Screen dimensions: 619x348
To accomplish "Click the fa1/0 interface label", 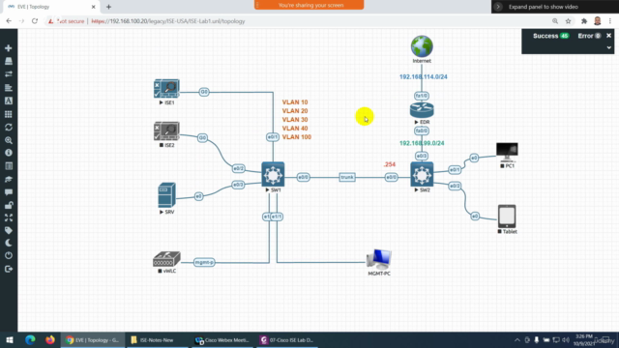I will point(422,96).
